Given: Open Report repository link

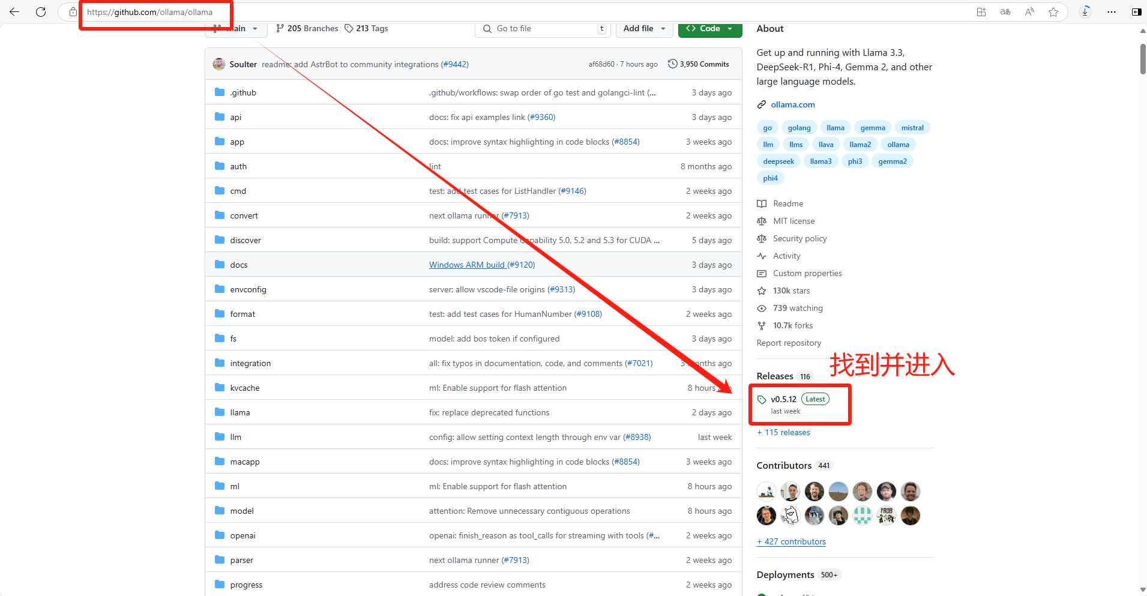Looking at the screenshot, I should (x=789, y=343).
